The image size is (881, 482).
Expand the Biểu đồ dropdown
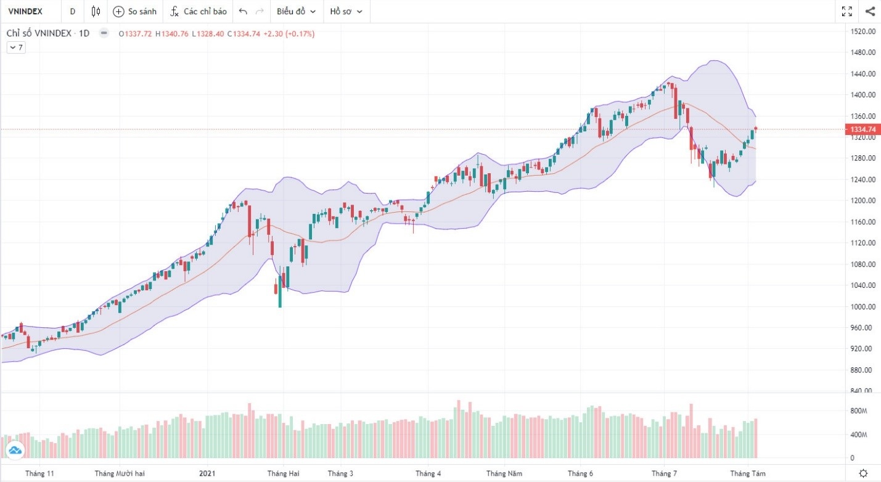pyautogui.click(x=296, y=11)
